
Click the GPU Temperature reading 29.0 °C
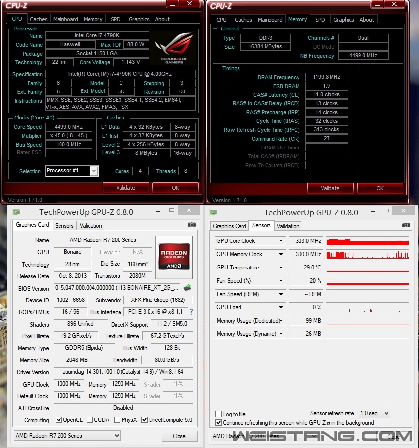coord(305,268)
